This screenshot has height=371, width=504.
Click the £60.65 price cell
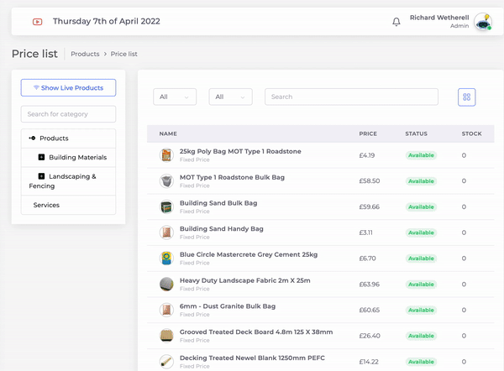click(x=370, y=310)
